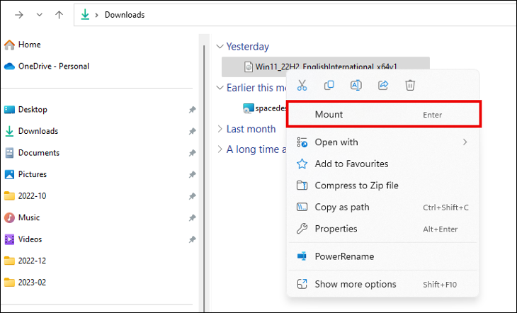Click Downloads in the address bar
Viewport: 517px width, 313px height.
[x=125, y=15]
